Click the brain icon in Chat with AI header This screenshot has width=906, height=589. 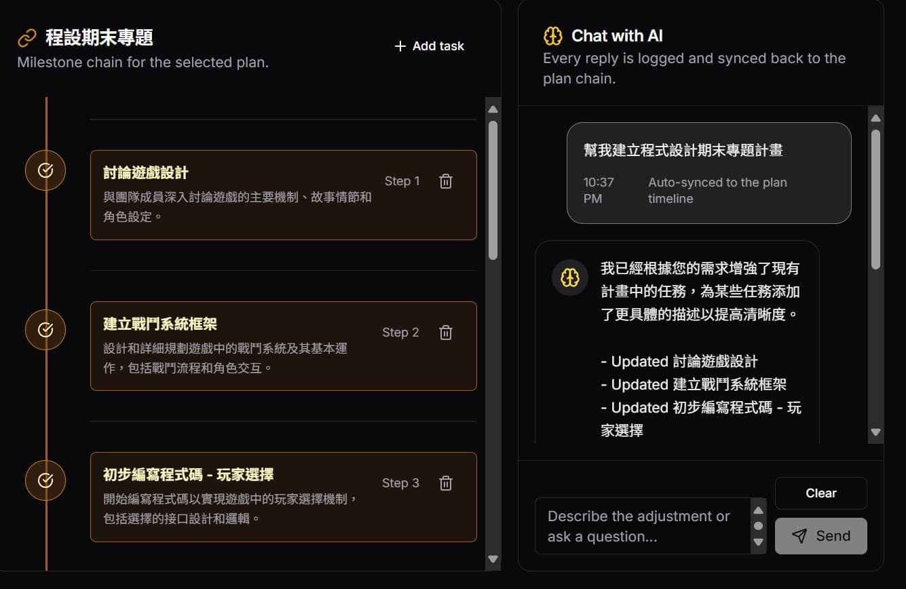click(553, 35)
